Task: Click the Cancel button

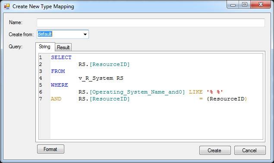Action: point(250,150)
